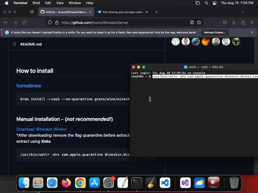Click the tracking protection shield icon
The width and height of the screenshot is (258, 193).
50,22
